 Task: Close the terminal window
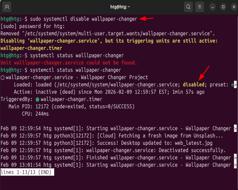pyautogui.click(x=234, y=7)
